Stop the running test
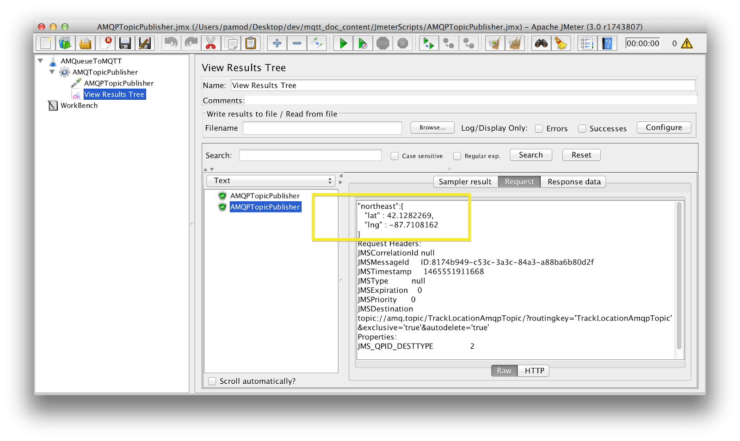This screenshot has height=441, width=740. point(383,43)
